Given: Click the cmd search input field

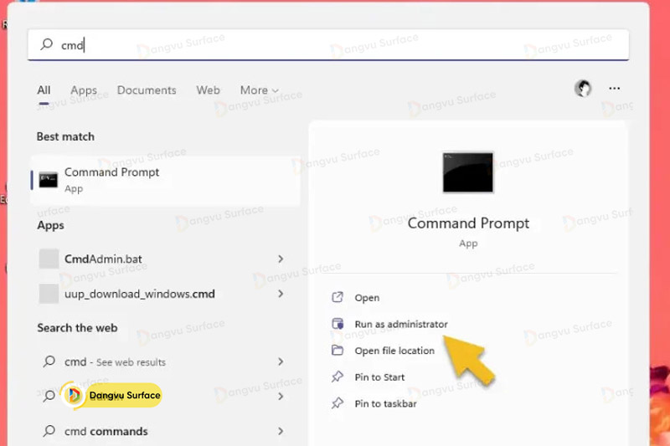Looking at the screenshot, I should click(328, 45).
